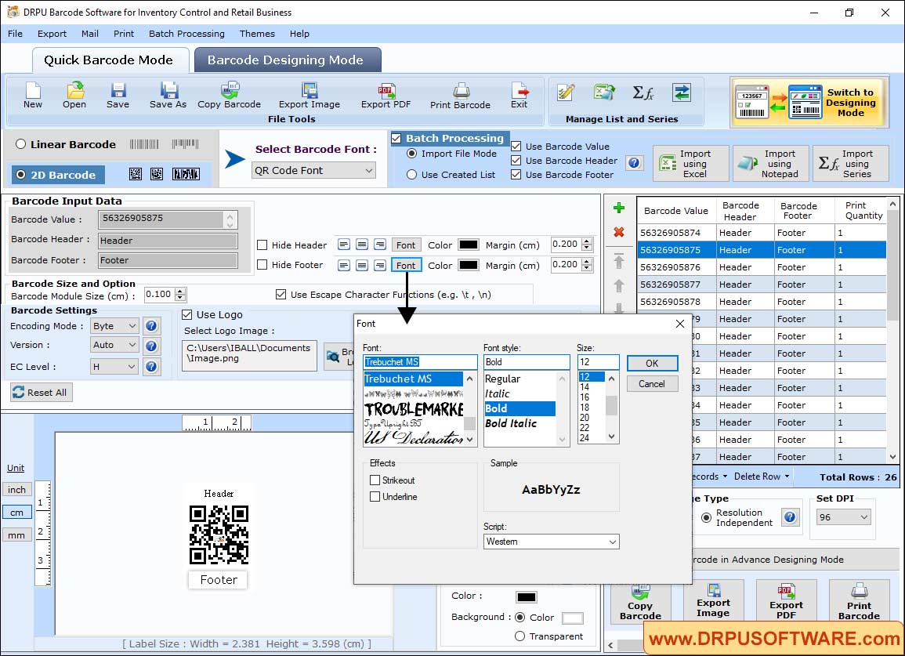Click the footer Color swatch
This screenshot has width=905, height=656.
[x=468, y=266]
